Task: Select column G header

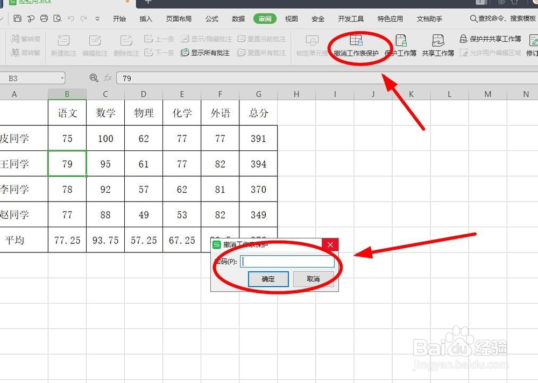Action: [258, 94]
